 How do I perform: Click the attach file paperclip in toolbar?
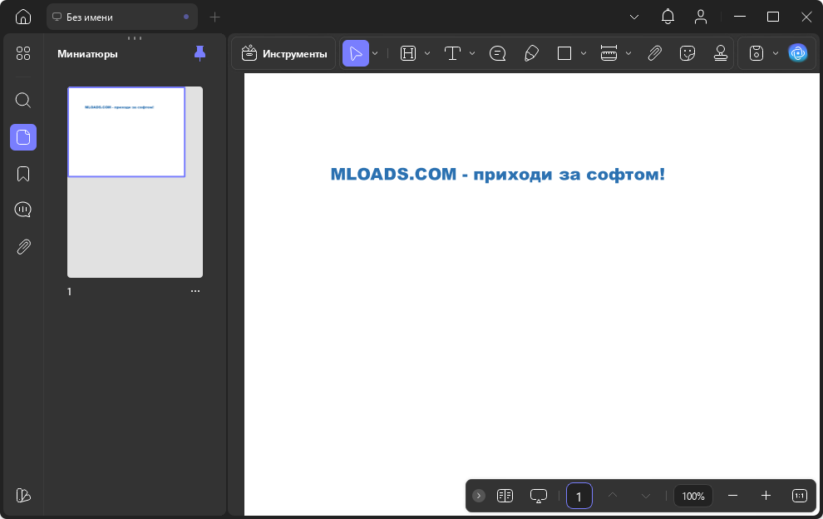point(654,53)
